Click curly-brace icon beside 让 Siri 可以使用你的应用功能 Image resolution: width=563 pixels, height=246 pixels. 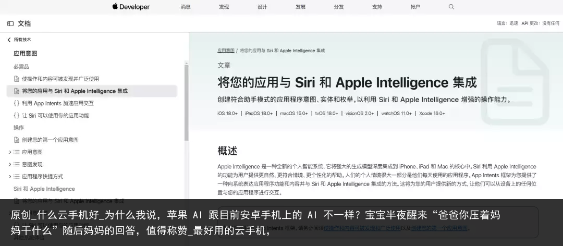[16, 115]
